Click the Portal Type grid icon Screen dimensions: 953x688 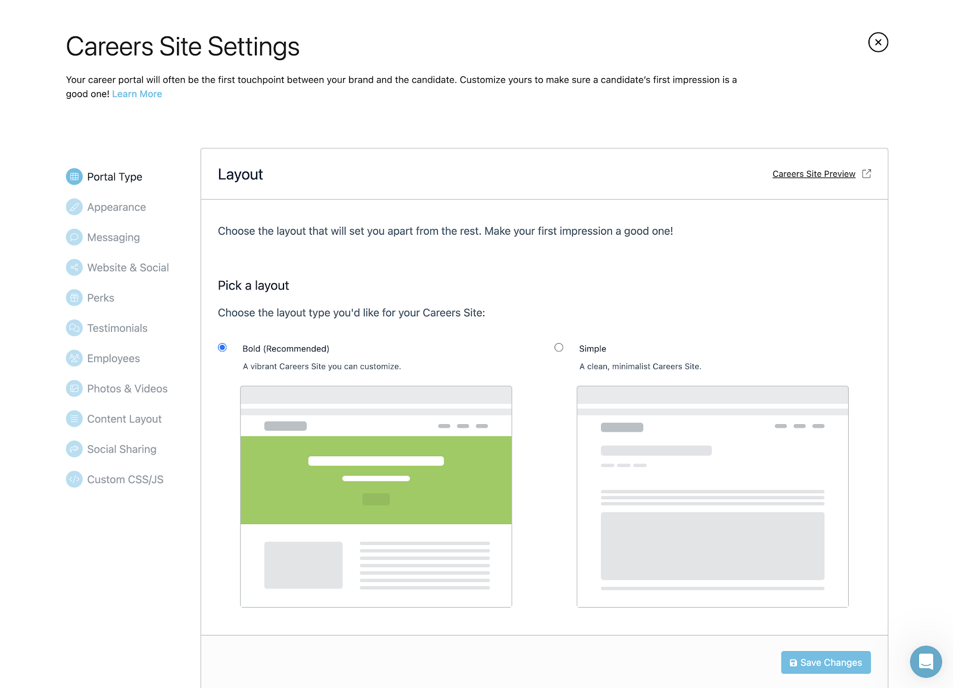point(74,176)
